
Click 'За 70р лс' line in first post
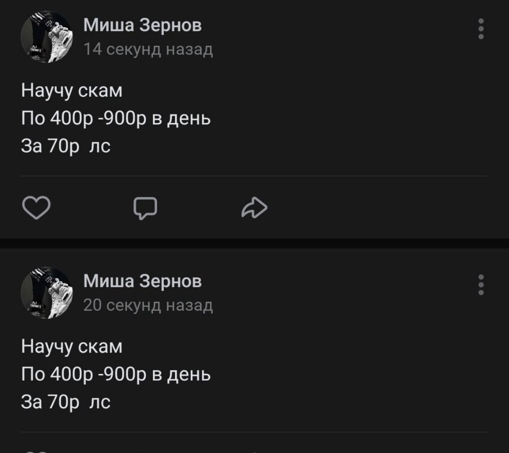[x=66, y=146]
